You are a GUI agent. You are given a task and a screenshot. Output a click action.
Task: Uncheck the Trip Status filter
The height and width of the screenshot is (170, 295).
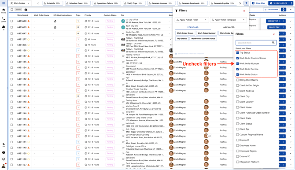click(238, 53)
